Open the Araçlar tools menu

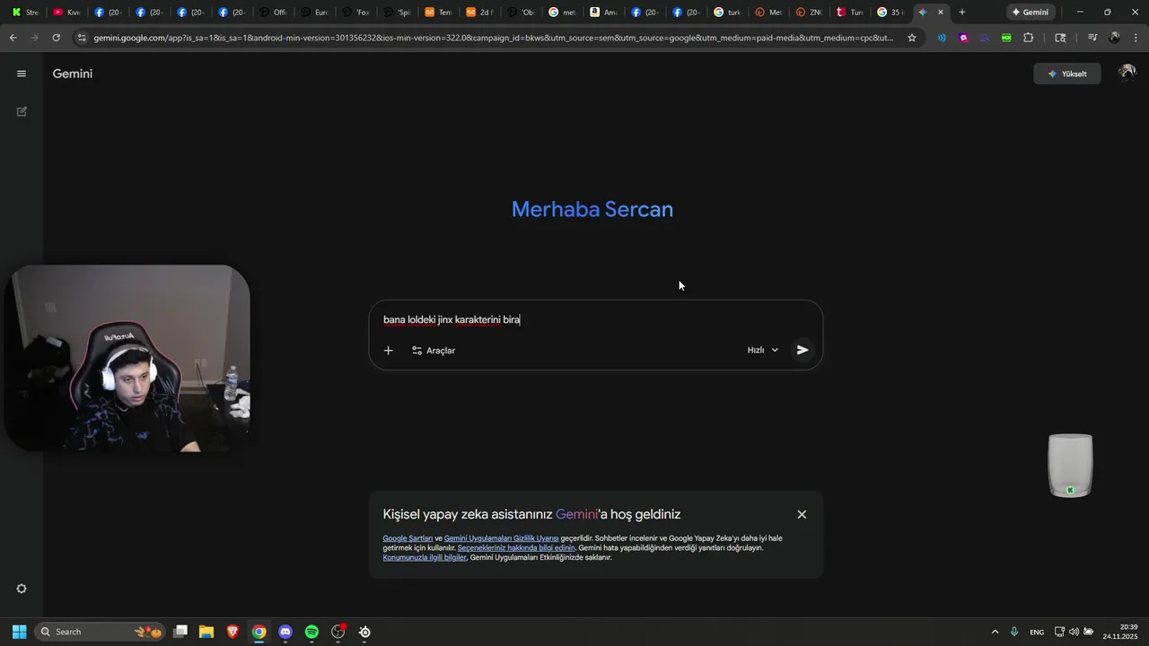point(434,350)
